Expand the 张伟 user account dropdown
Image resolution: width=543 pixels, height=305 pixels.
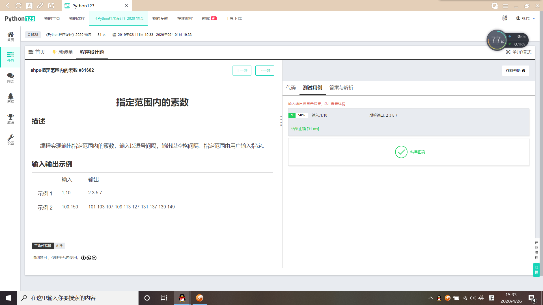526,18
